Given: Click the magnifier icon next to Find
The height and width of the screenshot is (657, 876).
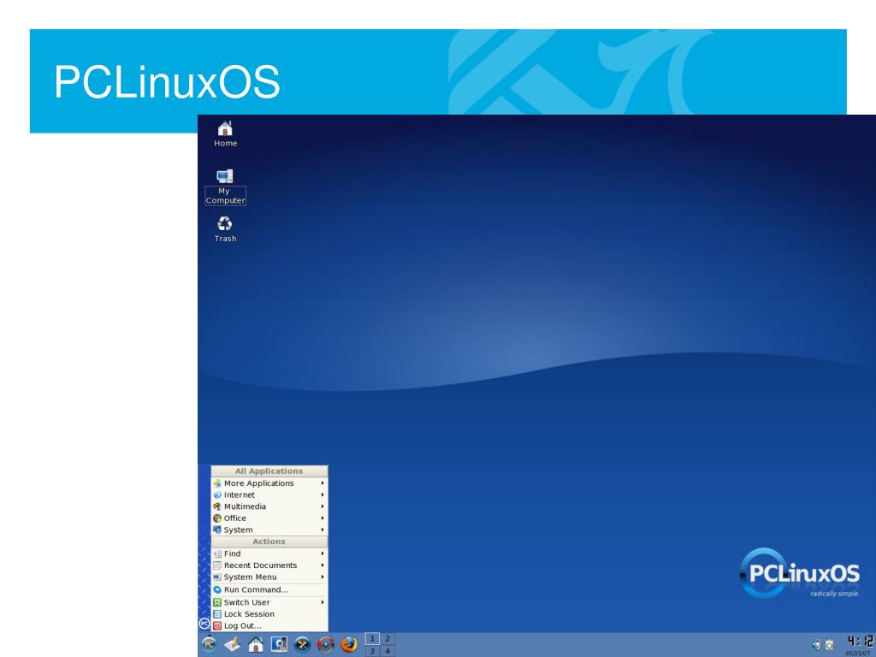Looking at the screenshot, I should point(217,553).
